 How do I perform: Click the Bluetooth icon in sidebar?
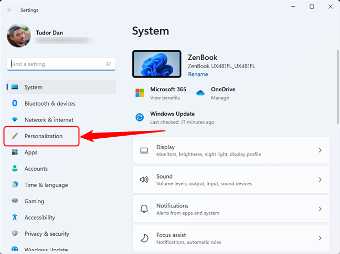(x=15, y=103)
